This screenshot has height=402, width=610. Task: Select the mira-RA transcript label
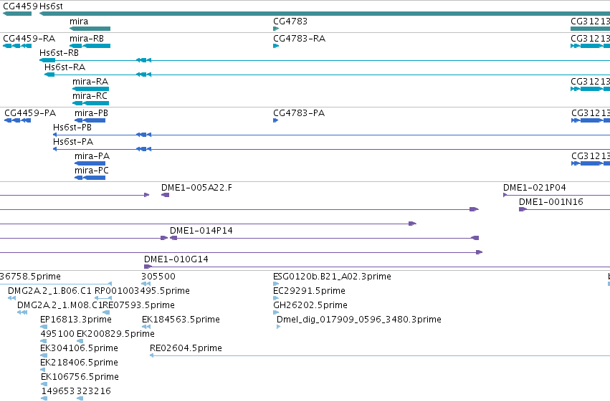(90, 82)
